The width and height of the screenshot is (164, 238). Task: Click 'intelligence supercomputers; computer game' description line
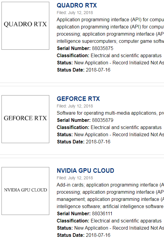point(111,41)
